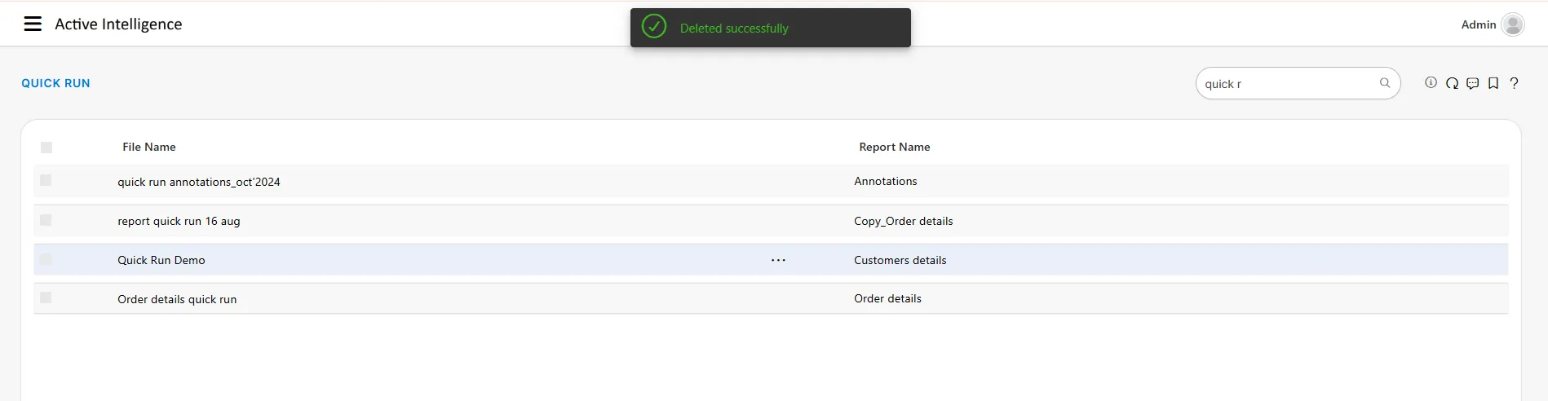1548x401 pixels.
Task: Click the File Name column header
Action: point(149,147)
